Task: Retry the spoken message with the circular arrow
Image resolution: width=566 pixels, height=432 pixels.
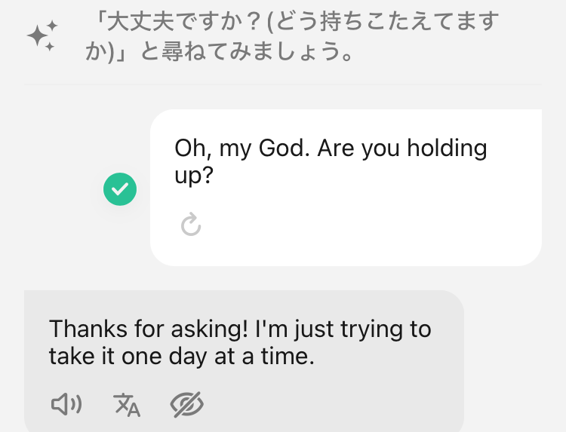Action: [x=191, y=224]
